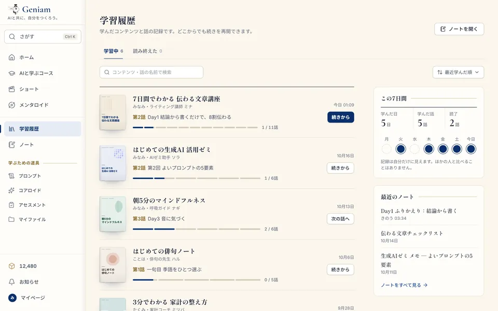The image size is (498, 311).
Task: Open AIと学ぶコース menu item
Action: pos(43,73)
